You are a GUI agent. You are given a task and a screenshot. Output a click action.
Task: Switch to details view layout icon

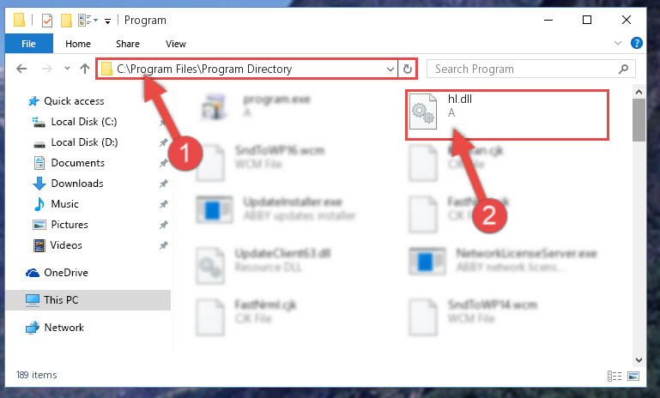(615, 376)
